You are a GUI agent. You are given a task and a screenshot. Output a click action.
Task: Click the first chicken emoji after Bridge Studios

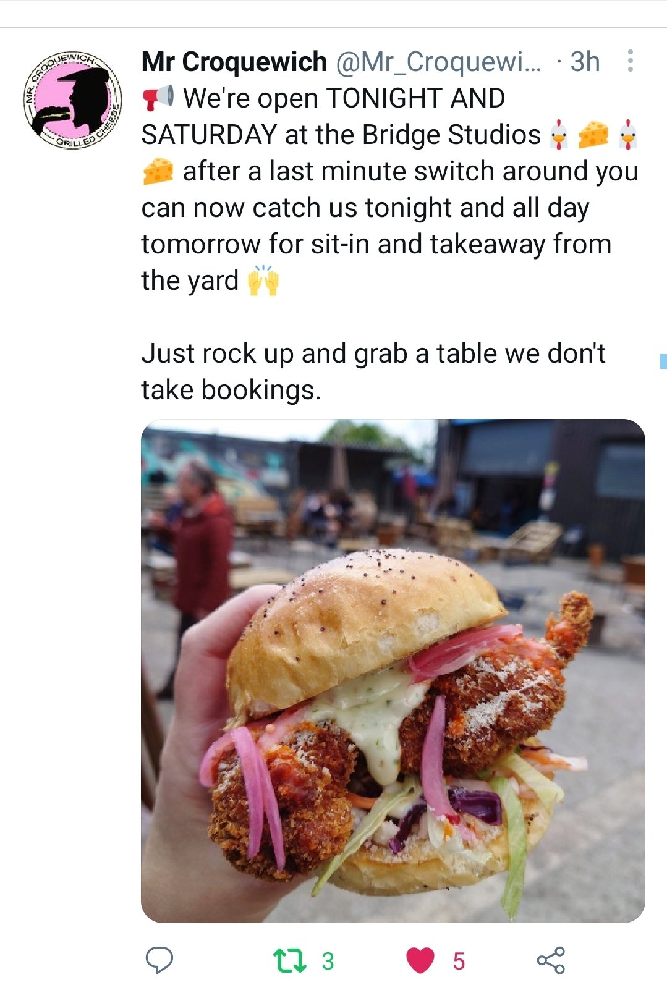point(559,135)
